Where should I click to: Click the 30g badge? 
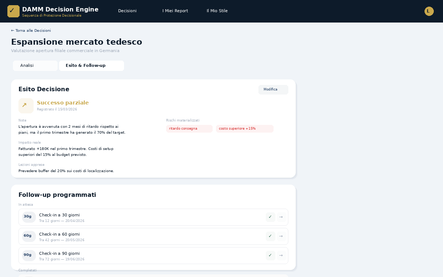29,217
